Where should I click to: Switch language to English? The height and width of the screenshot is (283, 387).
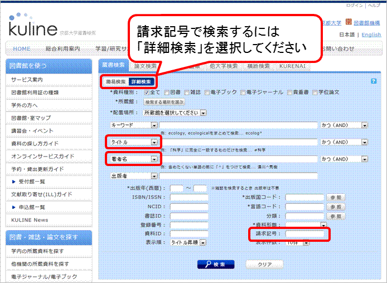point(371,35)
